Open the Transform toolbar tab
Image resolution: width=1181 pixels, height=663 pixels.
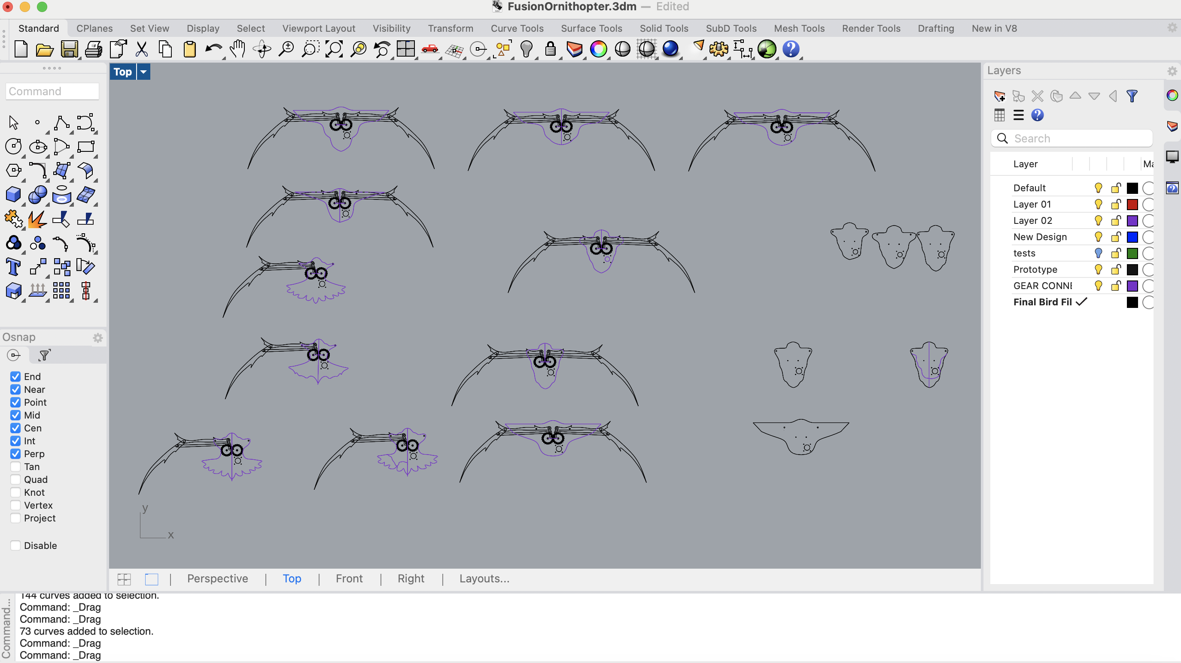click(x=450, y=28)
